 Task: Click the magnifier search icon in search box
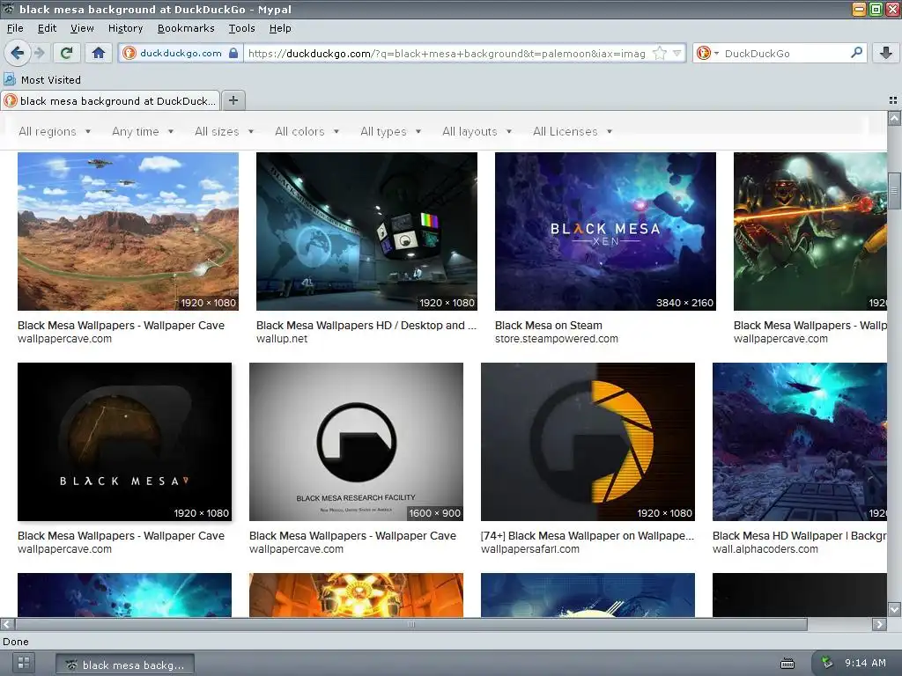pyautogui.click(x=856, y=53)
